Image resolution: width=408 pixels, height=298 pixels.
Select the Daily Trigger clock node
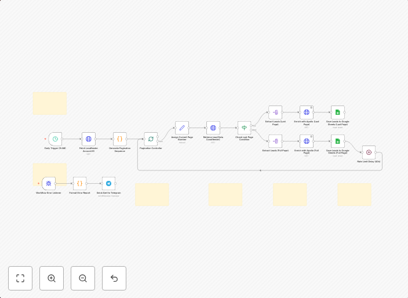pos(55,139)
